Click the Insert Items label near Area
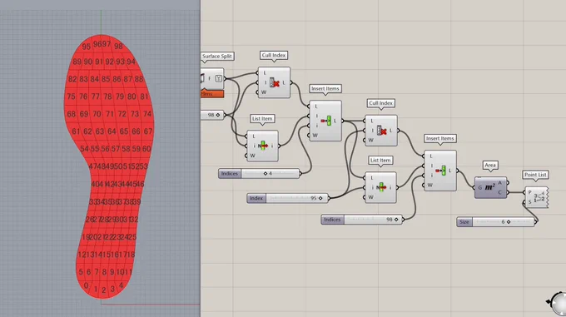 tap(440, 138)
